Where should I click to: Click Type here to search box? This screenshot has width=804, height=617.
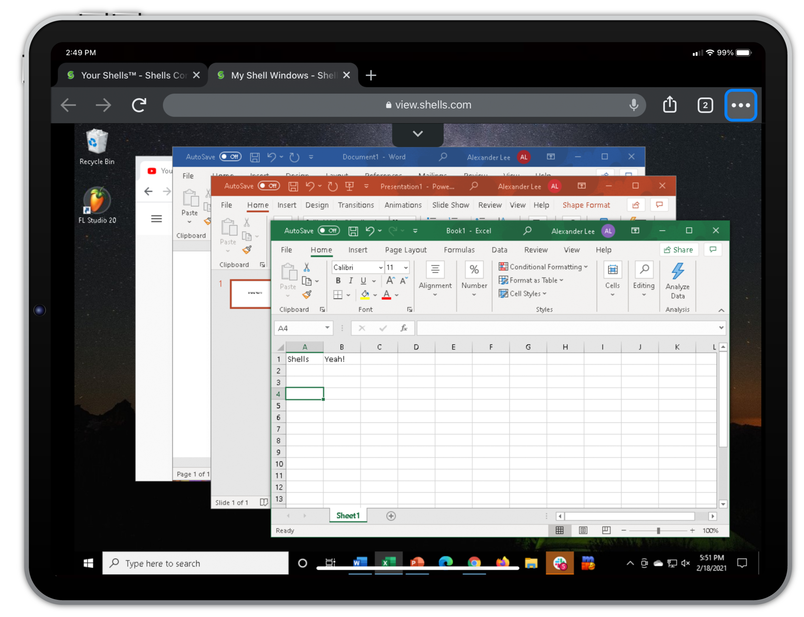pos(196,563)
